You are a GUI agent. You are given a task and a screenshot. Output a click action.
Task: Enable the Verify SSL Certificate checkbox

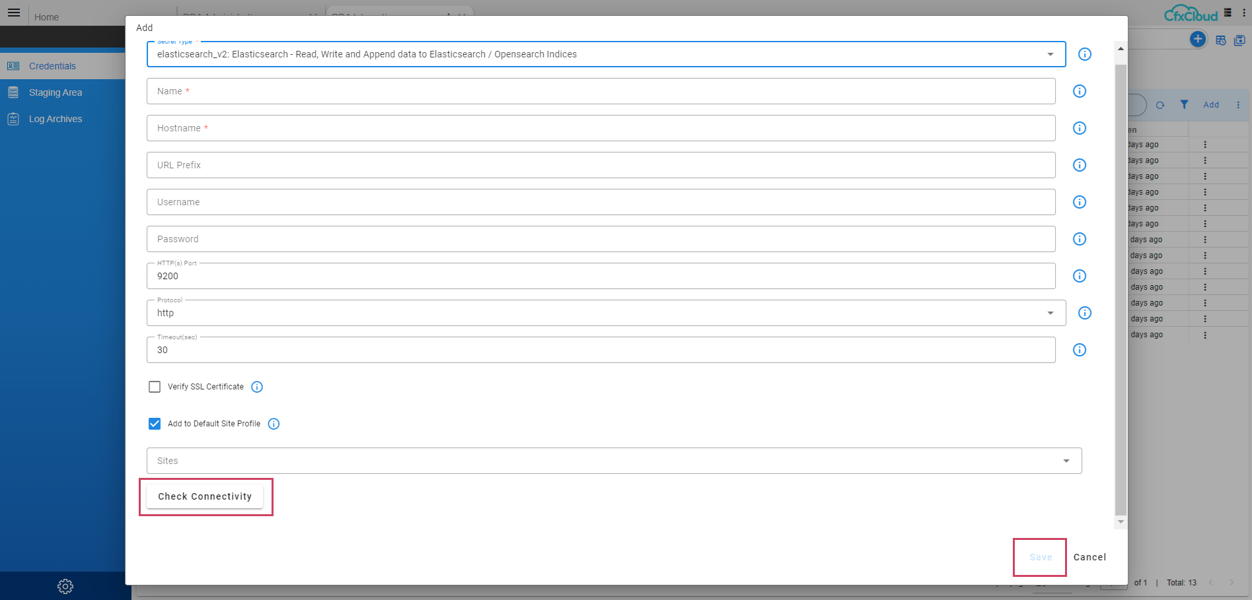click(155, 386)
